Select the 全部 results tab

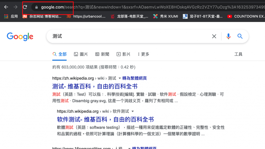tap(60, 54)
